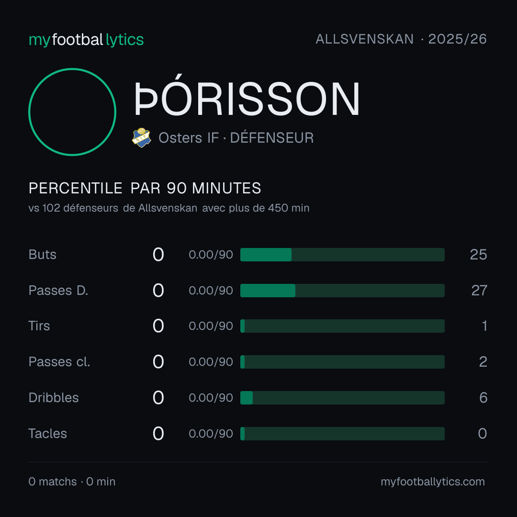Click the Dribbles stat label
The width and height of the screenshot is (517, 517).
(x=54, y=398)
